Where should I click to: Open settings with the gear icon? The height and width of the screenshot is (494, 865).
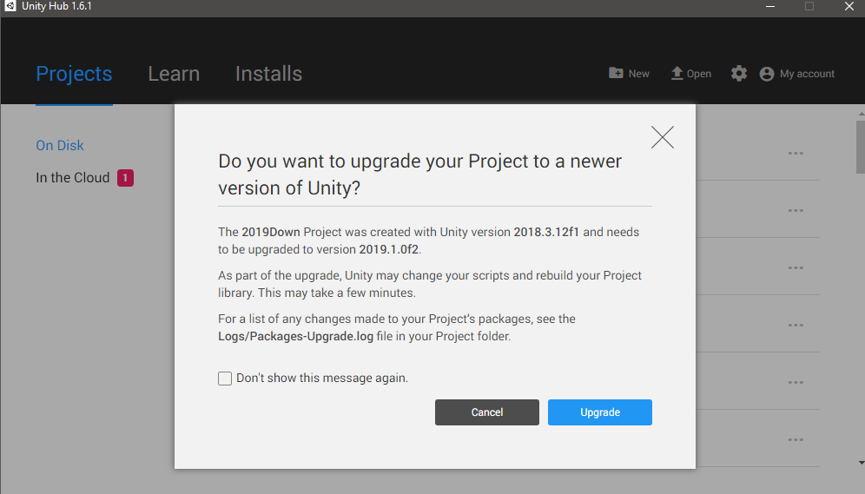pyautogui.click(x=739, y=74)
